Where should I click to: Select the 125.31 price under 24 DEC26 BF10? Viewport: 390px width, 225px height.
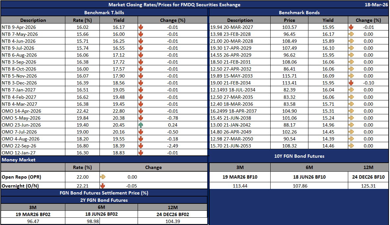368,186
